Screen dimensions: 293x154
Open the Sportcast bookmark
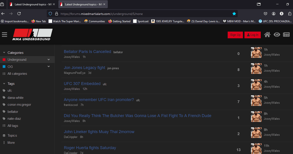141,21
